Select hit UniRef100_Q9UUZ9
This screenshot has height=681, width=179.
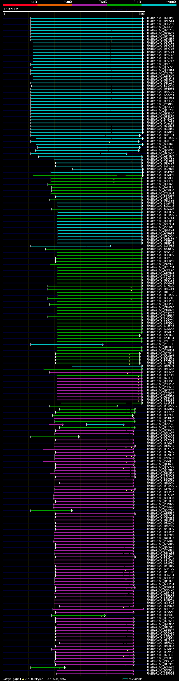[x=161, y=255]
